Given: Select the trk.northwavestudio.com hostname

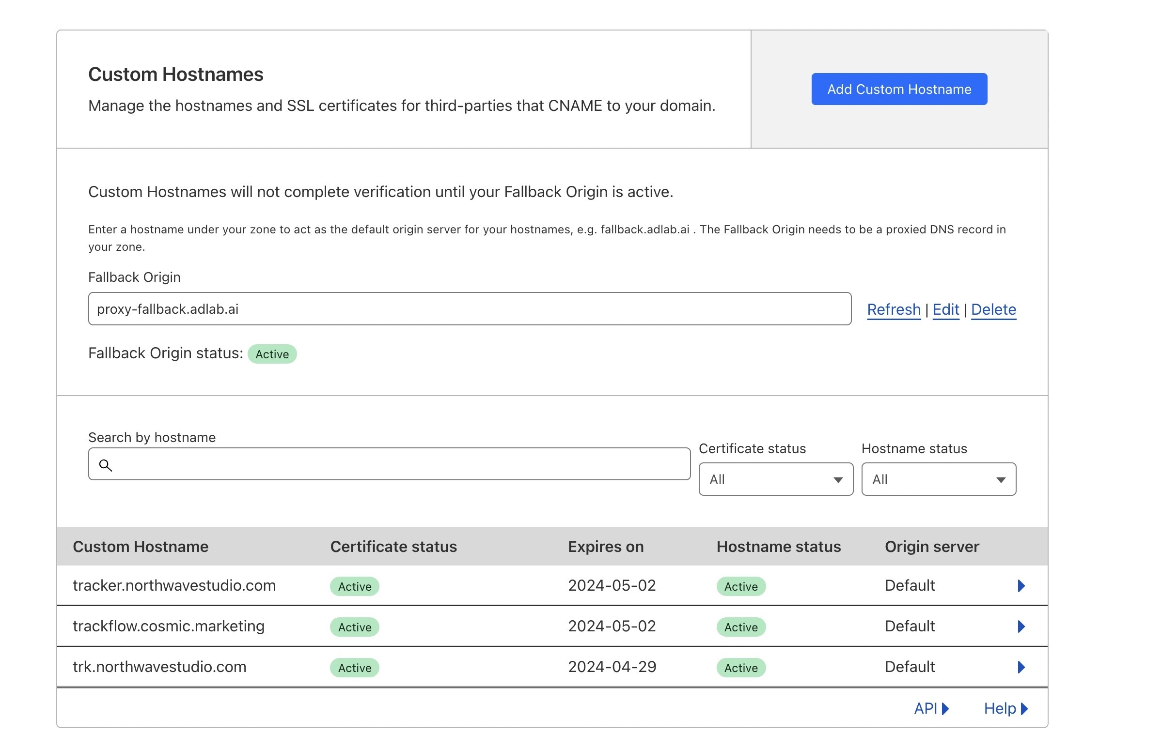Looking at the screenshot, I should (x=159, y=667).
